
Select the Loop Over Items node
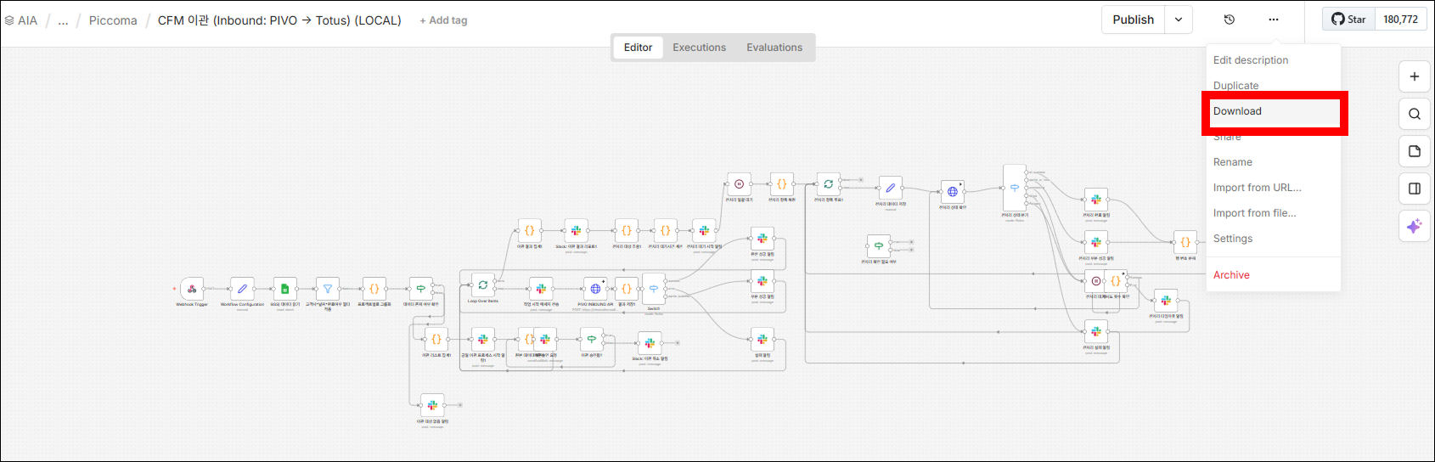pyautogui.click(x=482, y=285)
